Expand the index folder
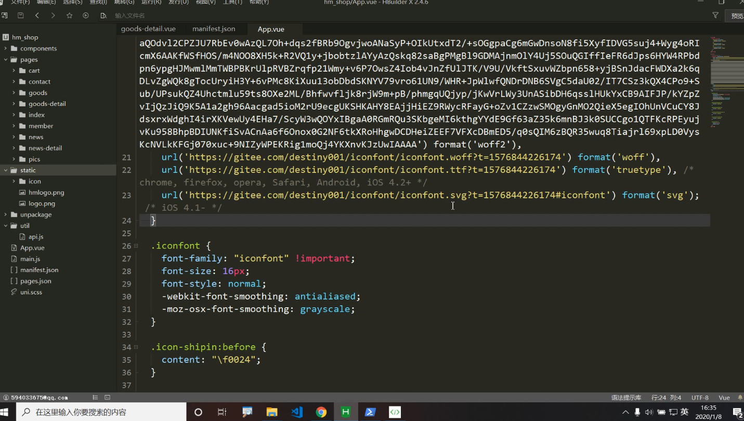The image size is (744, 421). pos(14,115)
